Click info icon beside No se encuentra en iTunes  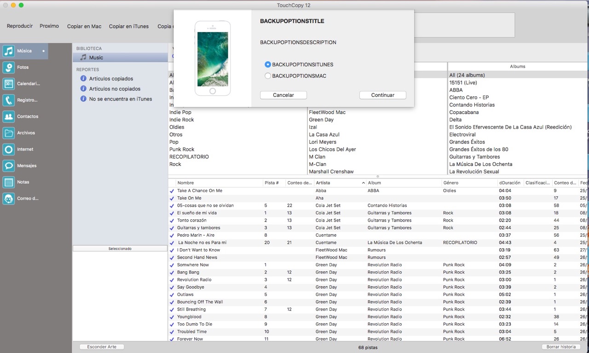(83, 99)
